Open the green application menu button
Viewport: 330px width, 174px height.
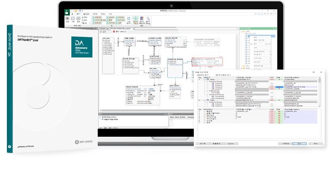coord(67,13)
